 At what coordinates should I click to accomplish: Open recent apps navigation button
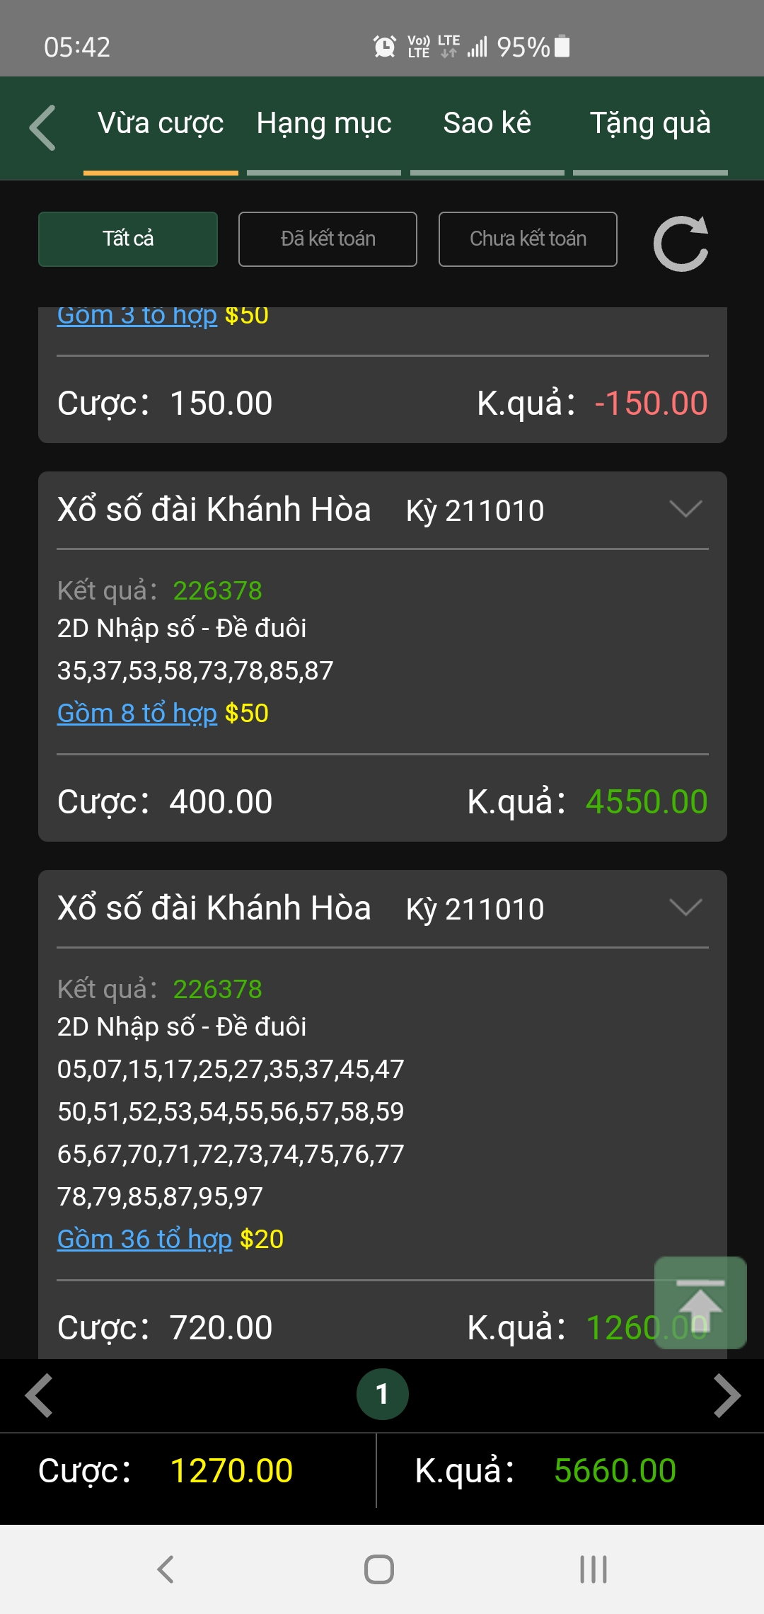click(594, 1569)
